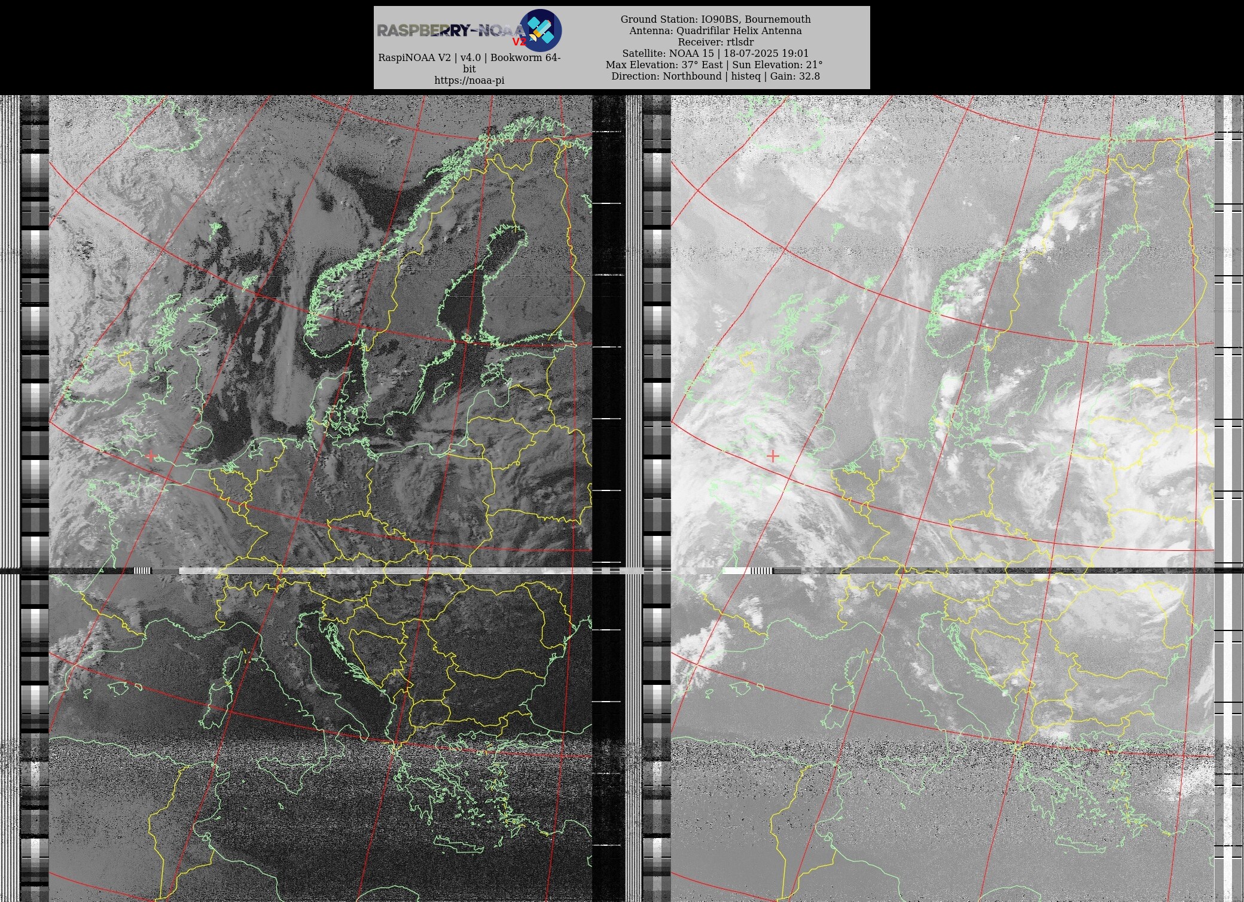Click the right infrared-channel satellite image
This screenshot has height=902, width=1244.
pos(943,498)
